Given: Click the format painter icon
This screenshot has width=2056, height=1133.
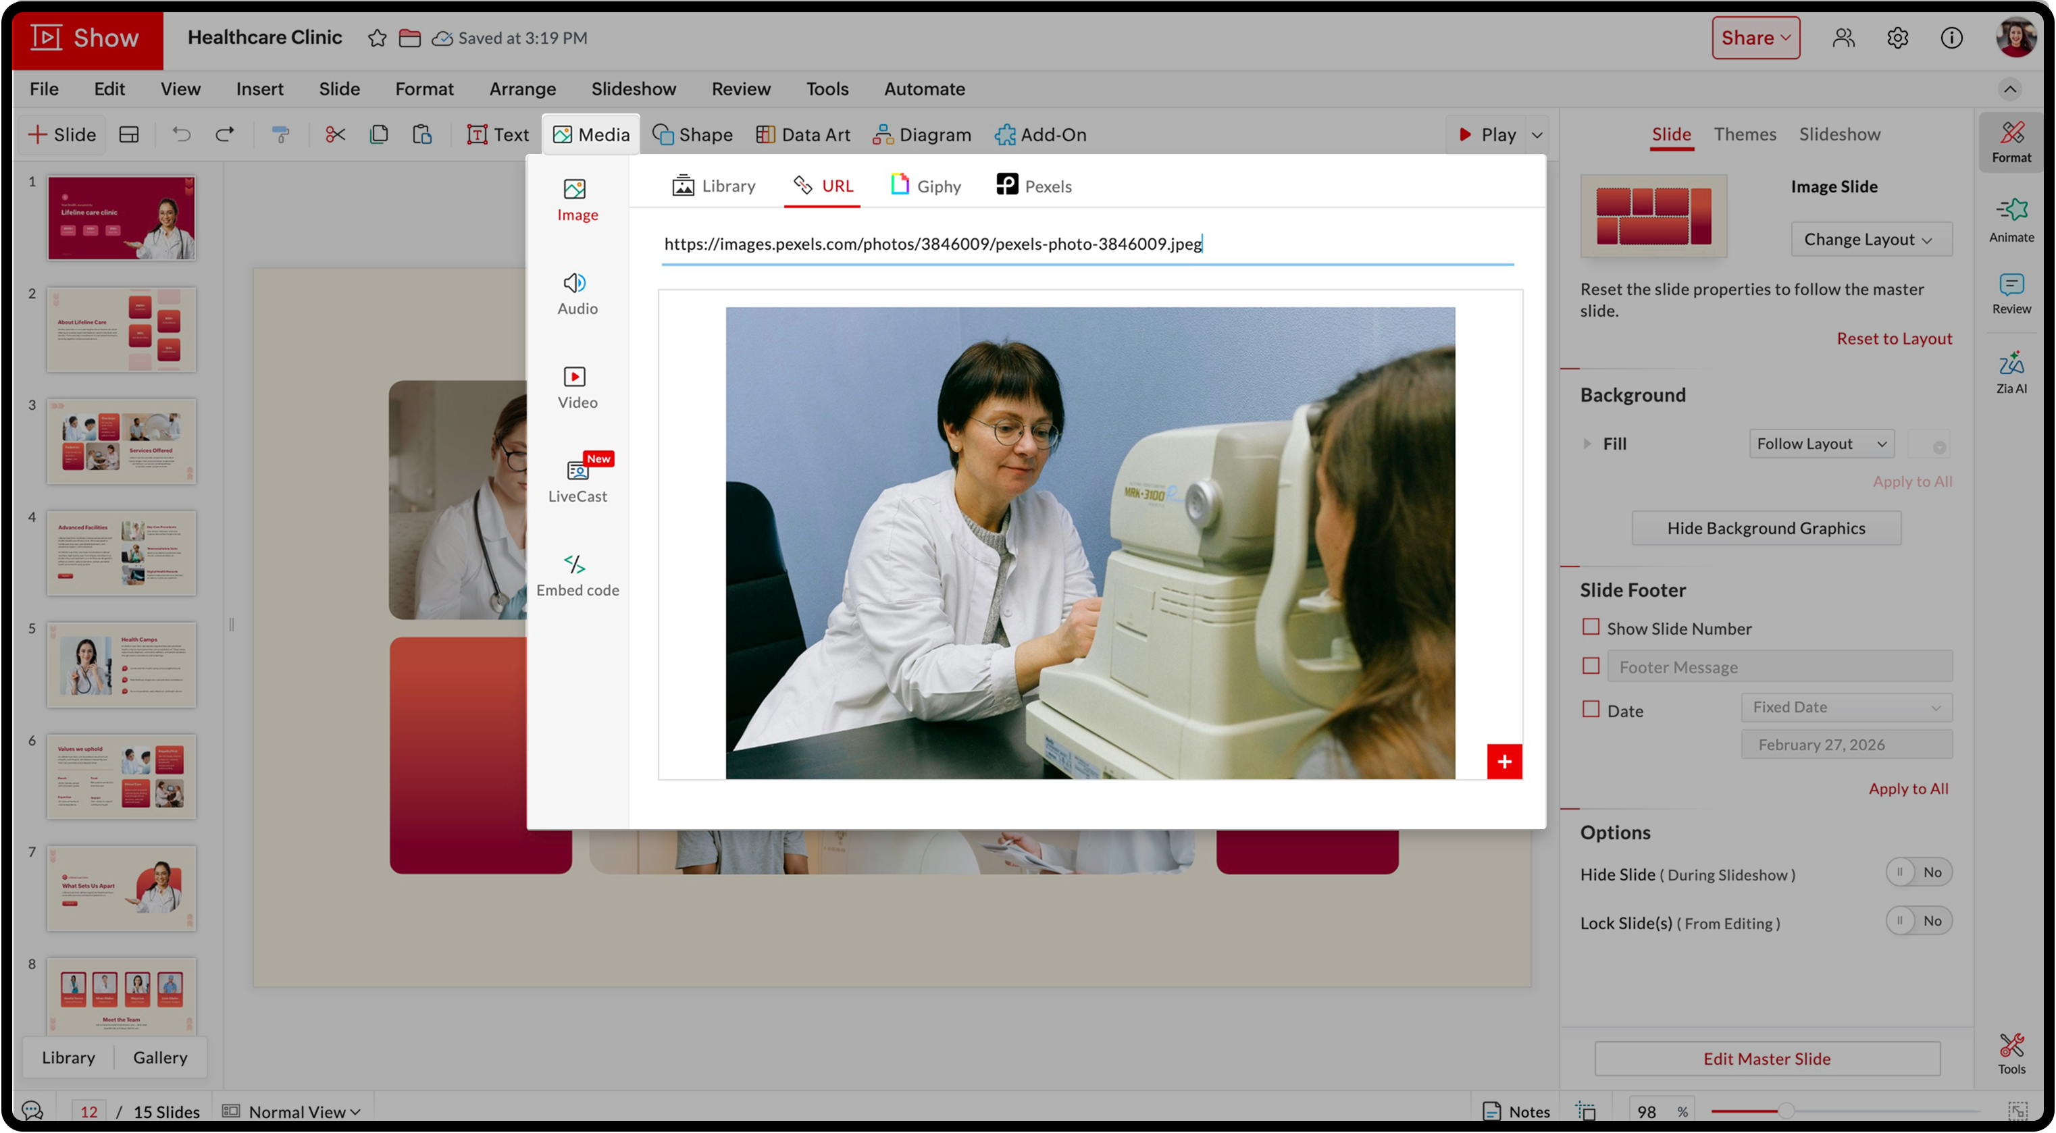Looking at the screenshot, I should (280, 134).
